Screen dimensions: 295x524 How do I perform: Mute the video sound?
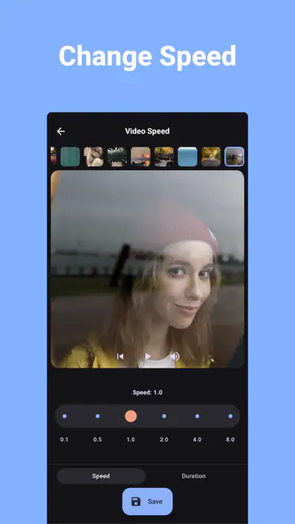pos(175,357)
